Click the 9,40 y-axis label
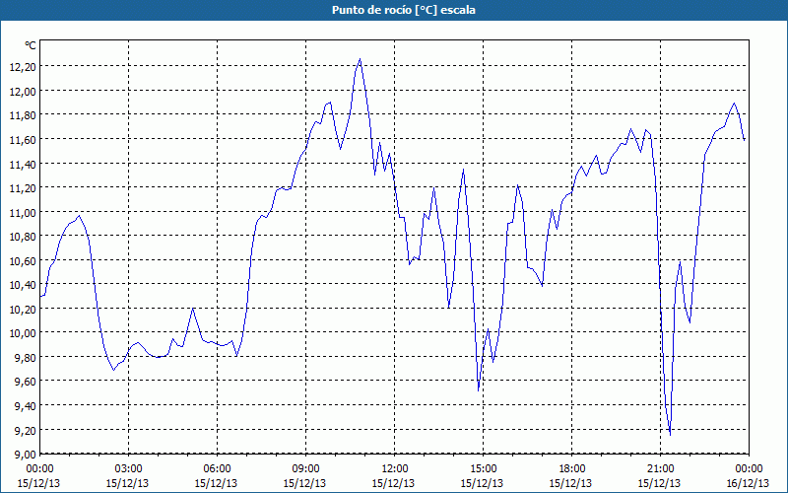Screen dimensions: 788x493 pyautogui.click(x=26, y=405)
